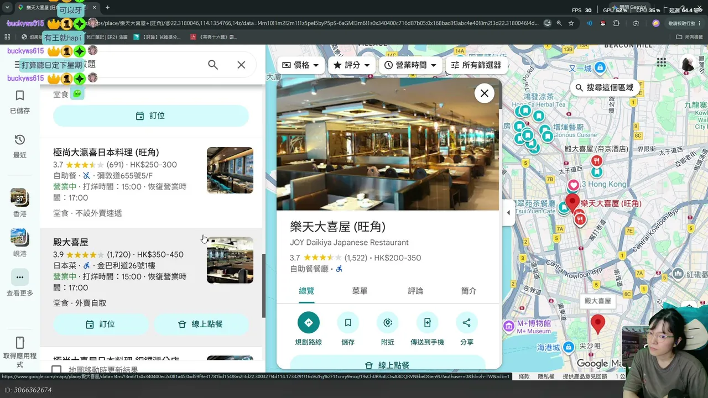Image resolution: width=708 pixels, height=398 pixels.
Task: Open the 營業時間 hours filter dropdown
Action: tap(410, 65)
